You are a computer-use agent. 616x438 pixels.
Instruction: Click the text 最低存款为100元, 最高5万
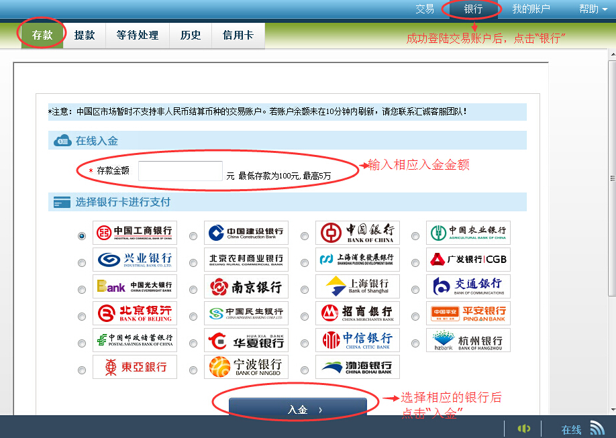[x=285, y=176]
